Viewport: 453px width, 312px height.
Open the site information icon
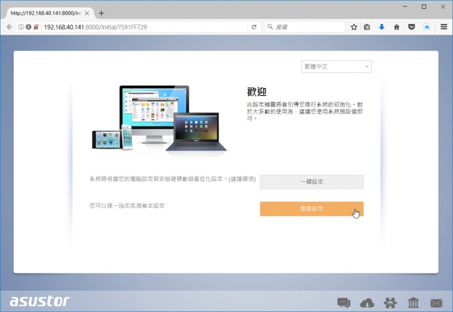(21, 27)
